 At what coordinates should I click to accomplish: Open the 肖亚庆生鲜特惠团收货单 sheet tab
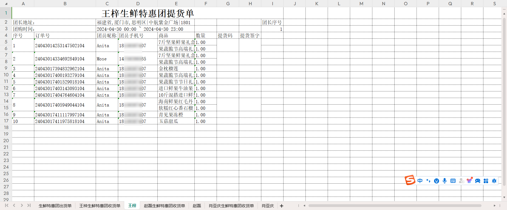tap(231, 206)
